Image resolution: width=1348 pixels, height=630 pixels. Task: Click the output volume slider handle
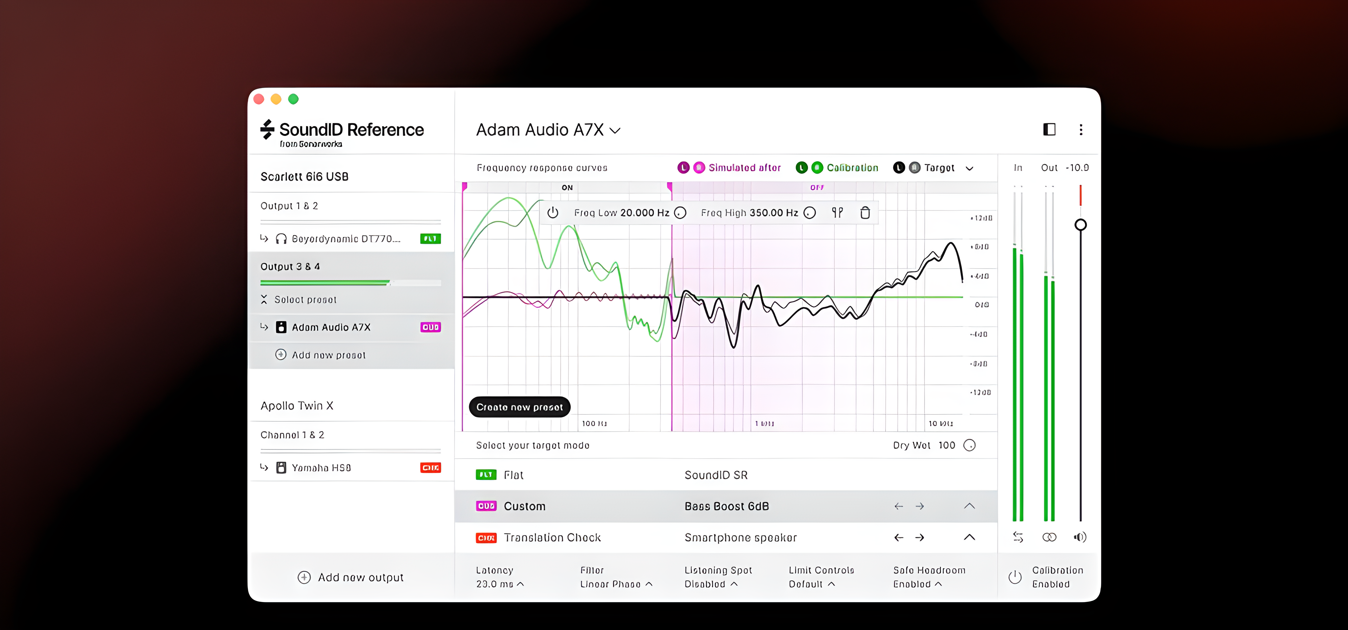pyautogui.click(x=1080, y=225)
